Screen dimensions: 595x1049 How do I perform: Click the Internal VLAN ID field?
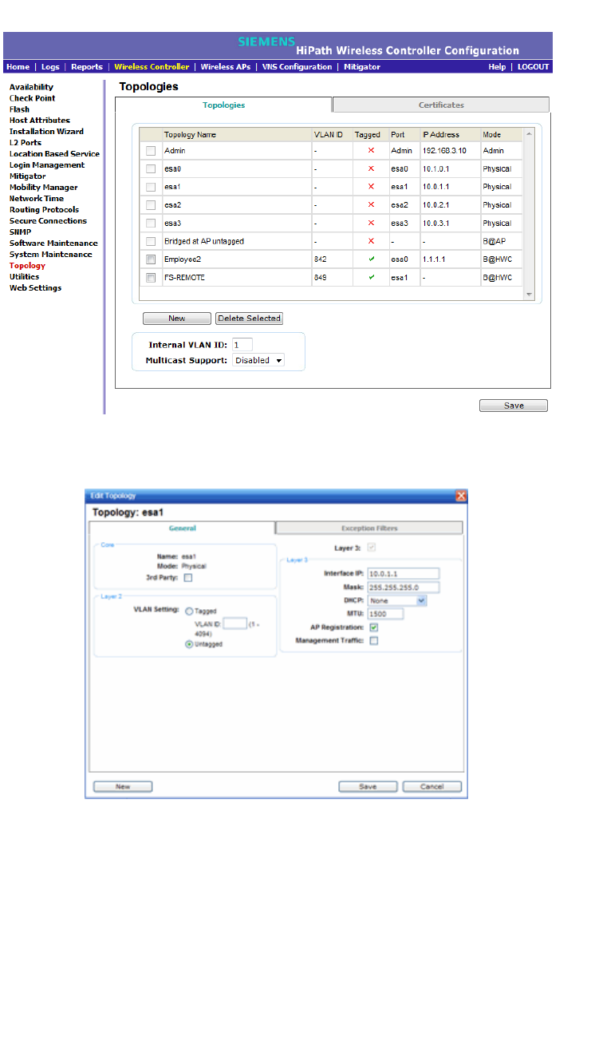[x=242, y=345]
